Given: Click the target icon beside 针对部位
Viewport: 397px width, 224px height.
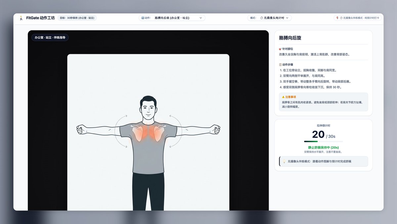Looking at the screenshot, I should (x=281, y=49).
